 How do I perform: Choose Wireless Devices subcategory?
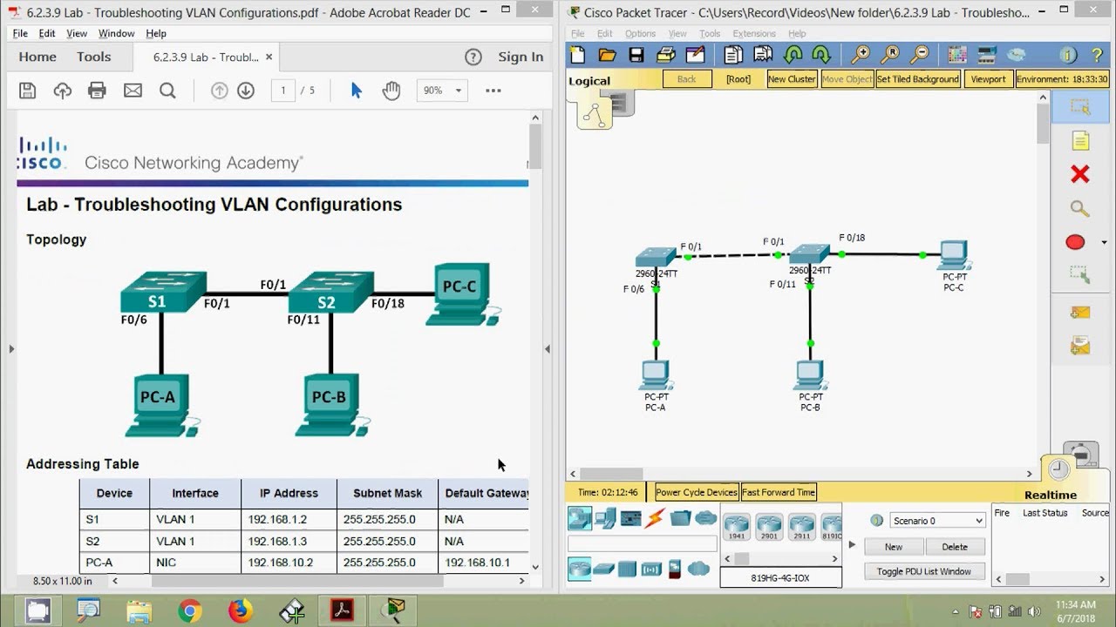[651, 570]
